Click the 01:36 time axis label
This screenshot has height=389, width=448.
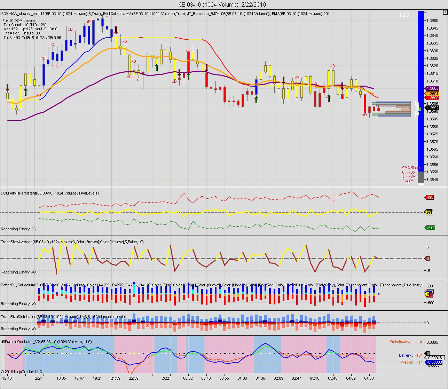pyautogui.click(x=260, y=378)
